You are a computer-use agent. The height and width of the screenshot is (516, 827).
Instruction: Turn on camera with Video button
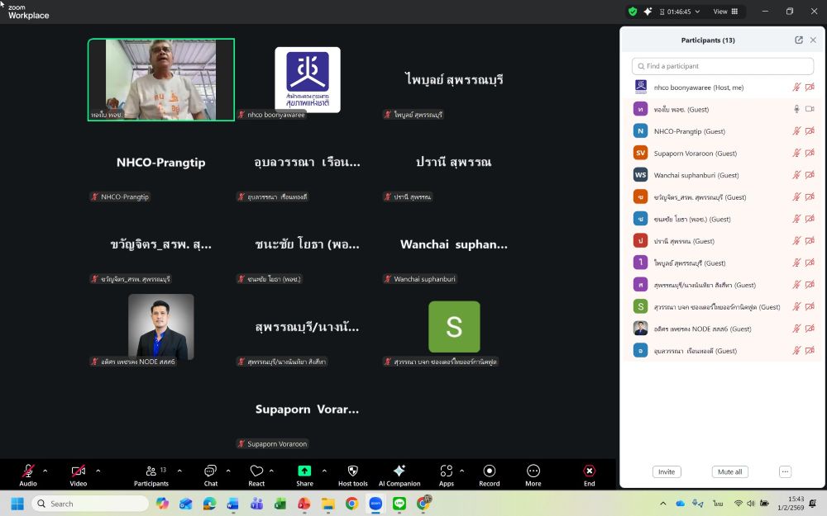[x=78, y=471]
